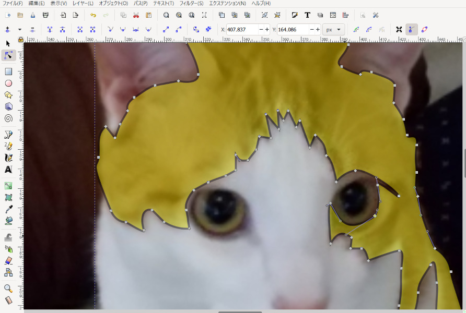Open Align and Distribute dialog
The height and width of the screenshot is (313, 466).
(345, 15)
